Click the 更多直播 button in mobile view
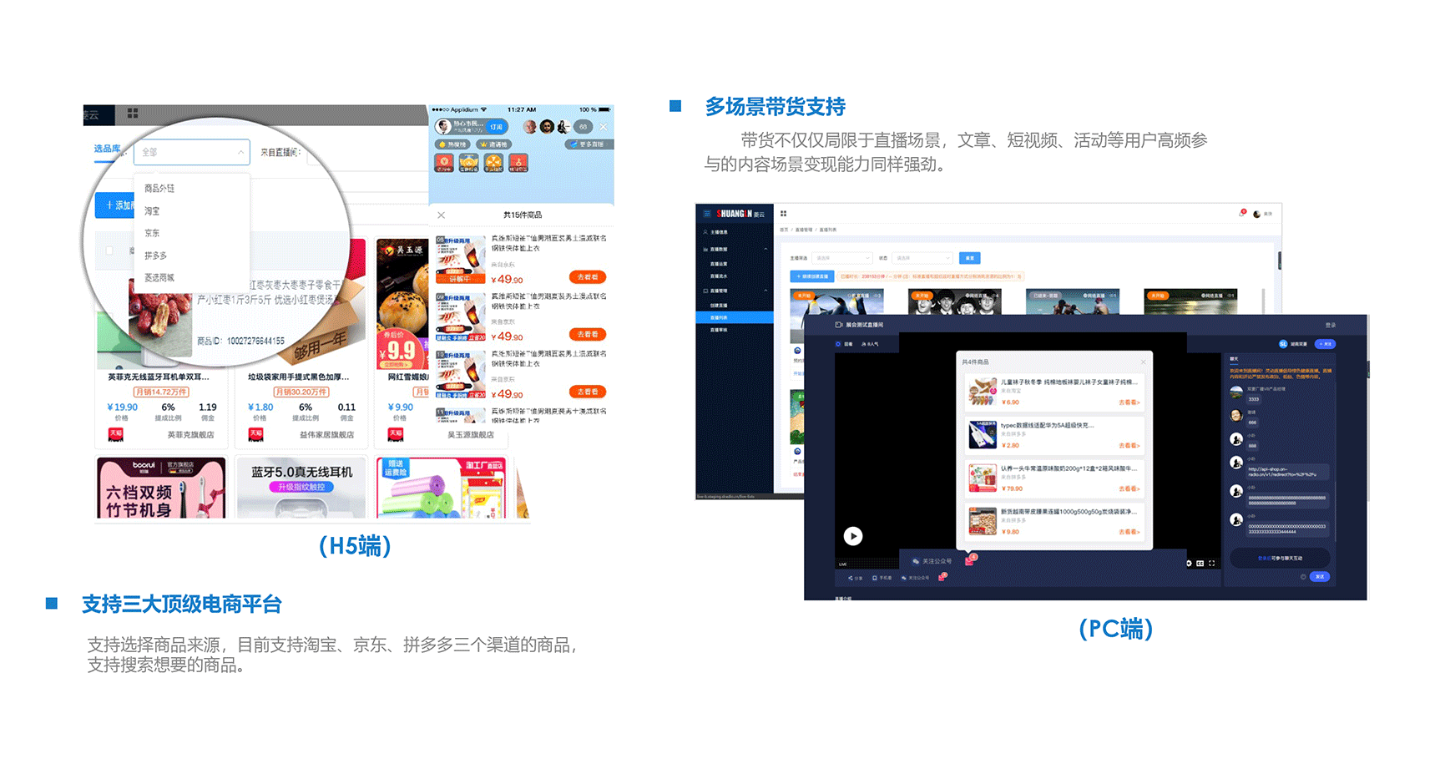This screenshot has height=764, width=1440. (x=590, y=144)
